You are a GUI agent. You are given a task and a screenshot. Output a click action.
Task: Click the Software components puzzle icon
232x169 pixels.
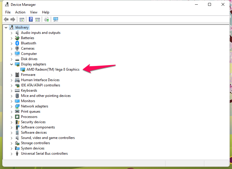(x=18, y=127)
